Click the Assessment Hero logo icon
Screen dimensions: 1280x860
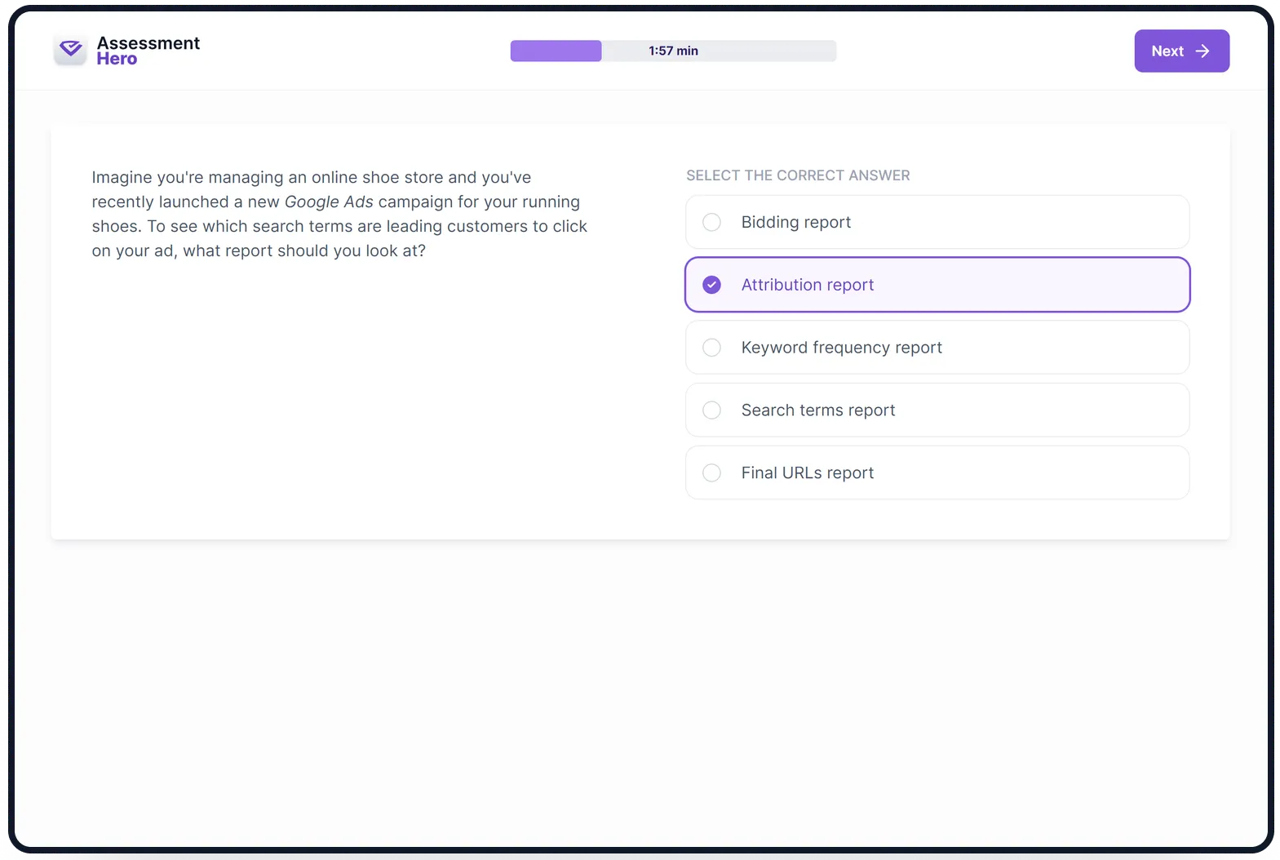[70, 50]
